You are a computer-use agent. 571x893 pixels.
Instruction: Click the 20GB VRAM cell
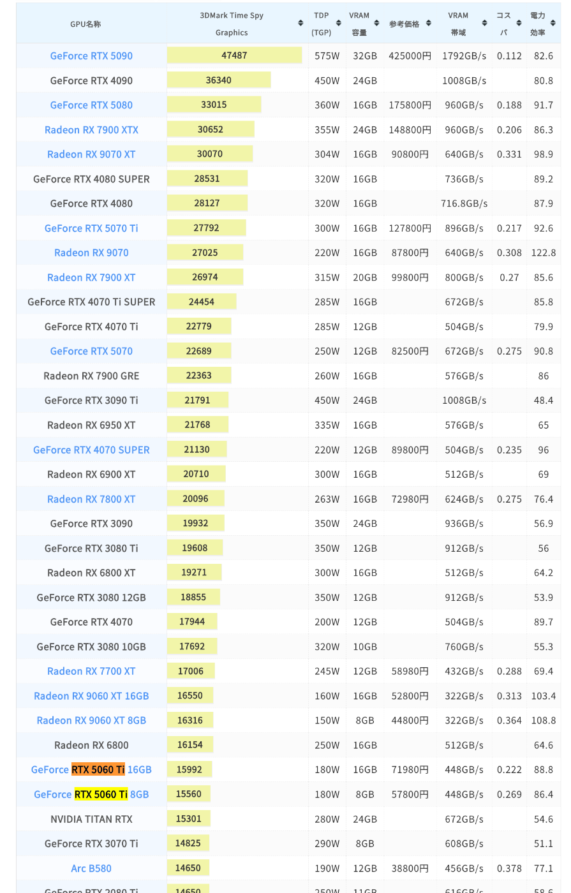[x=365, y=277]
